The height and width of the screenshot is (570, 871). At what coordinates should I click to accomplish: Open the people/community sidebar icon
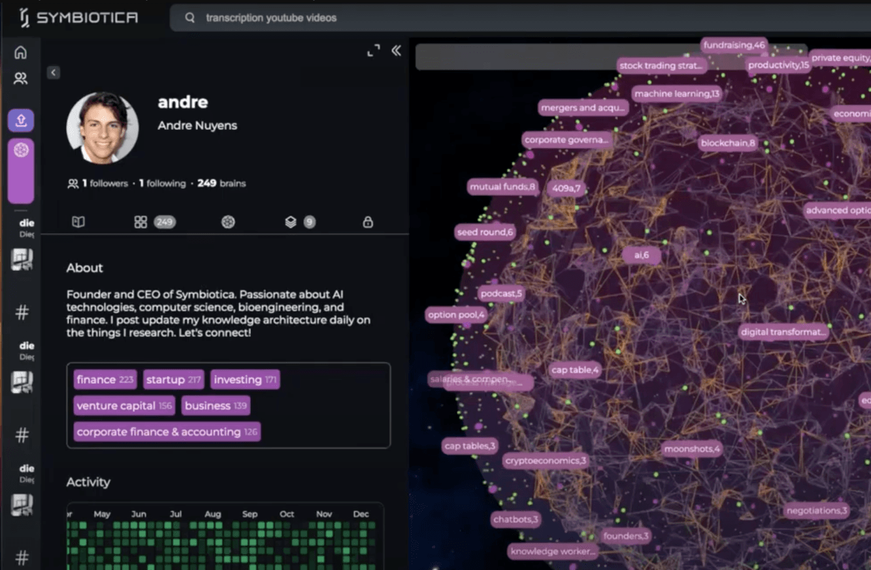[x=21, y=78]
